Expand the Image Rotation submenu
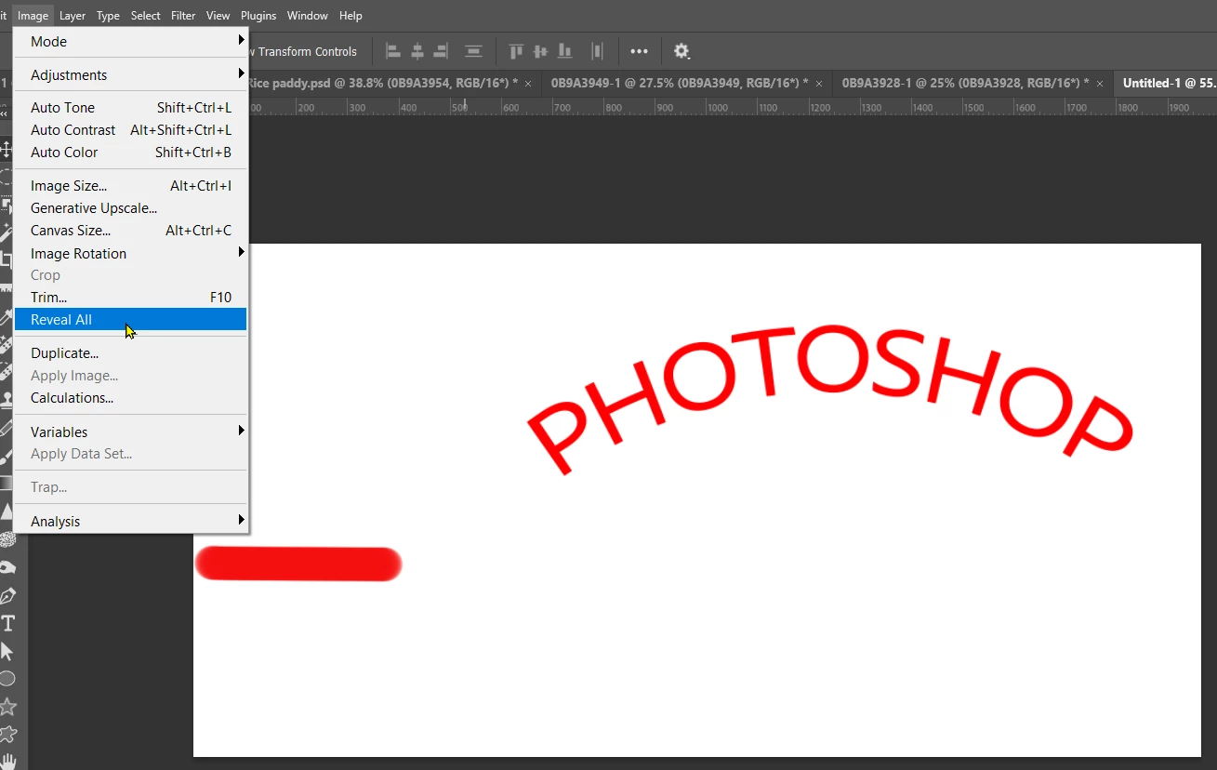 click(x=131, y=253)
